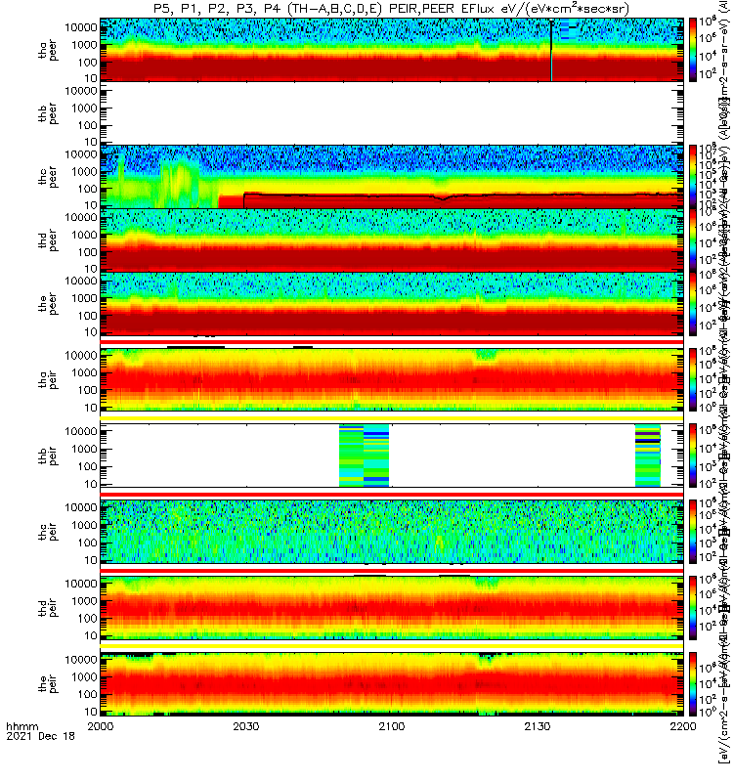Click the thd peir ion spectrogram
Screen dimensions: 733x782
click(392, 607)
